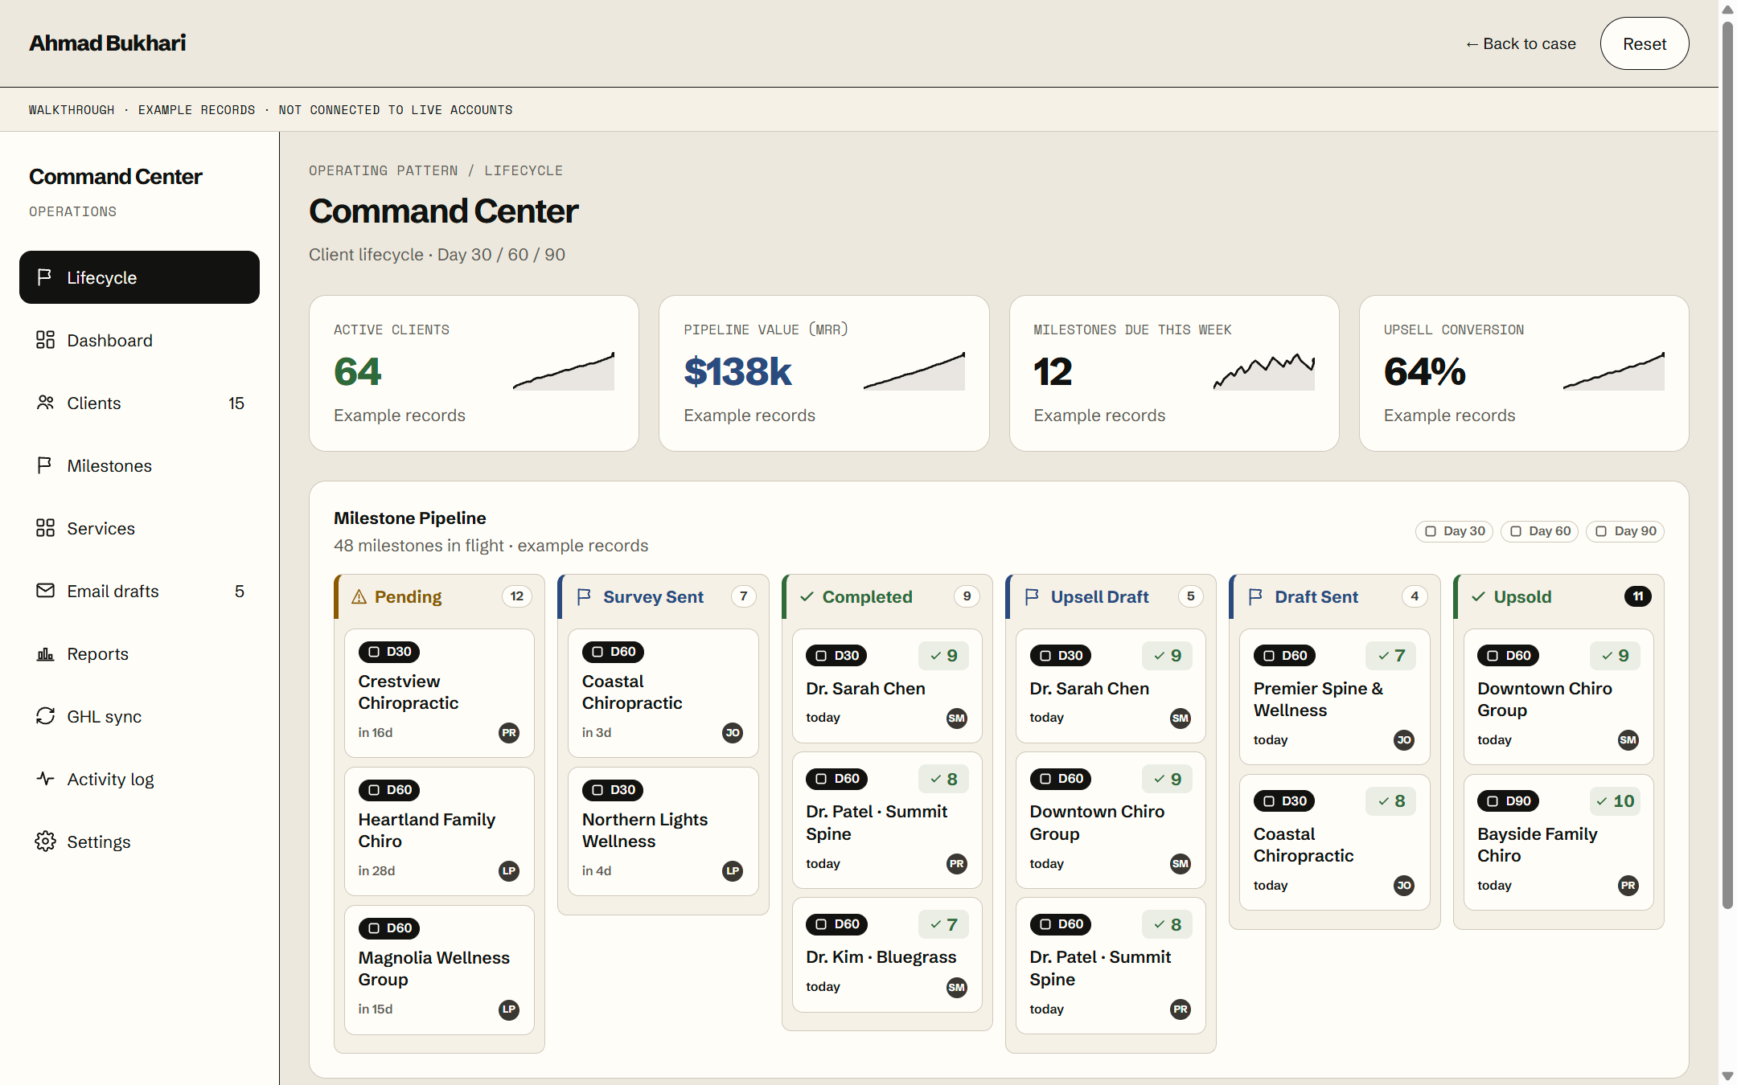
Task: Click the Pending count badge 12
Action: tap(517, 596)
